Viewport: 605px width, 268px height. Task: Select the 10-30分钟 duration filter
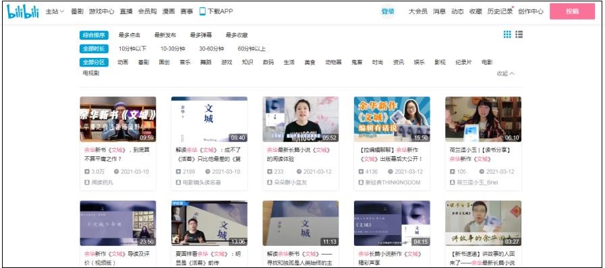click(173, 49)
